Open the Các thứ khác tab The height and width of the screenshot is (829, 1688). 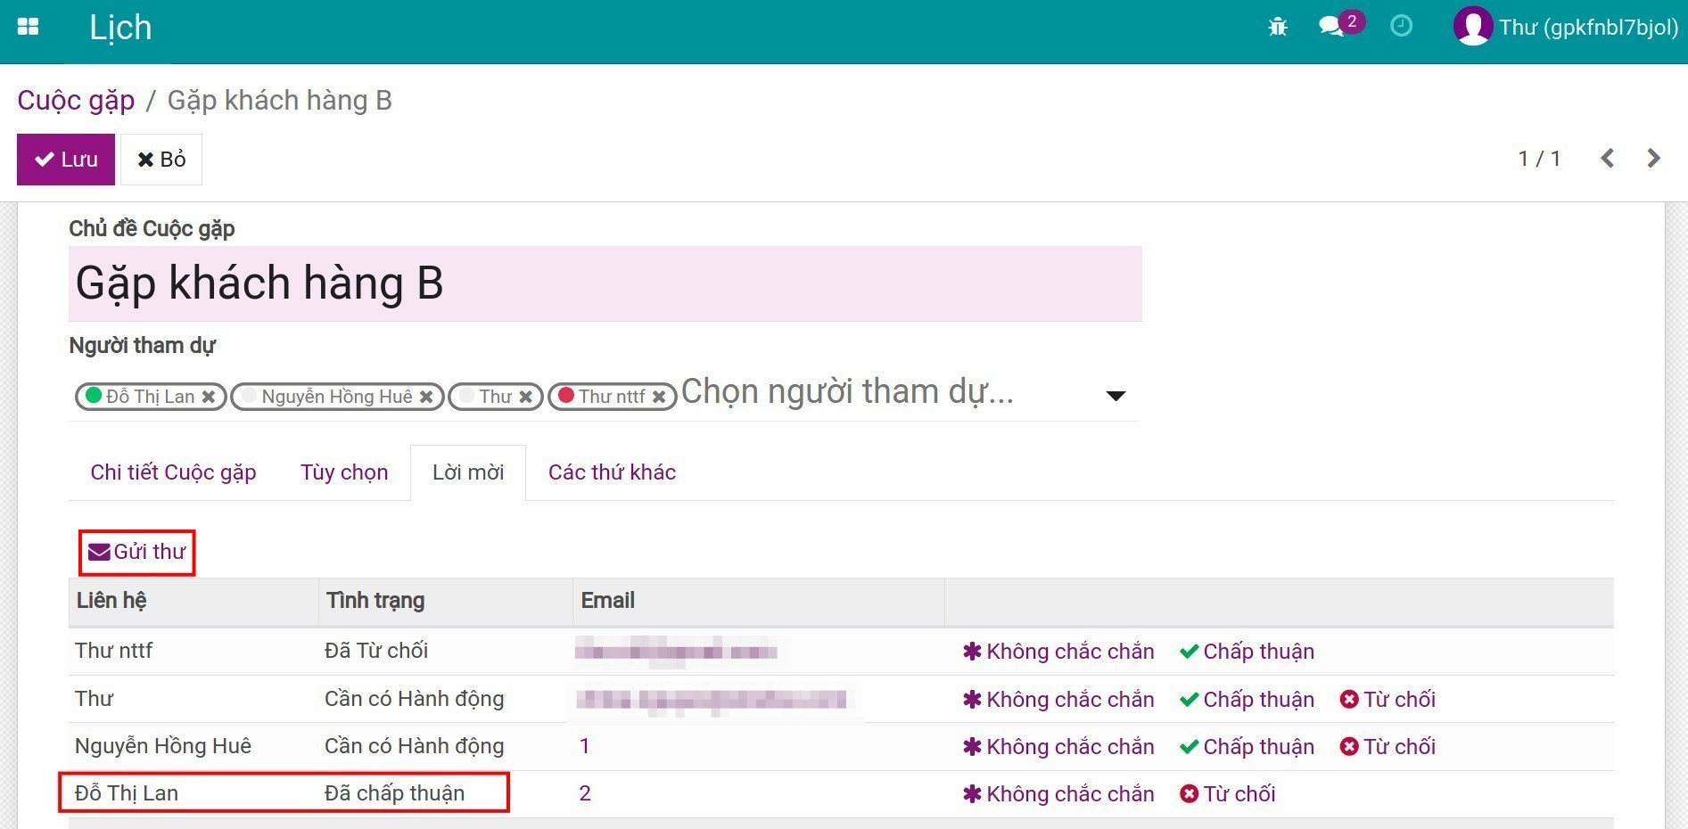[612, 472]
